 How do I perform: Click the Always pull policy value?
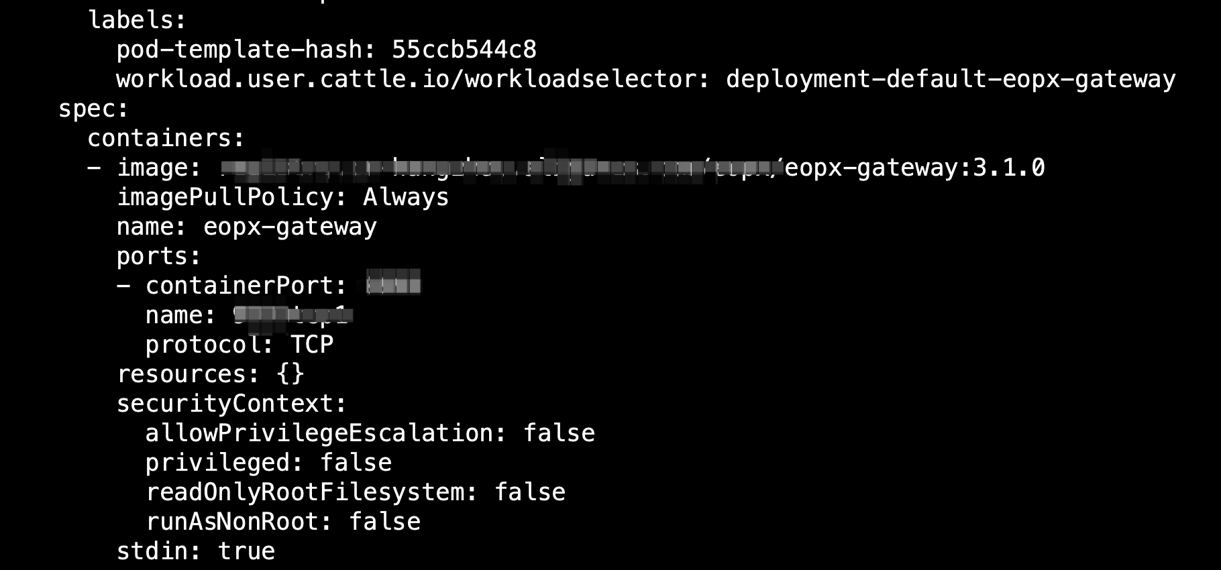click(405, 197)
